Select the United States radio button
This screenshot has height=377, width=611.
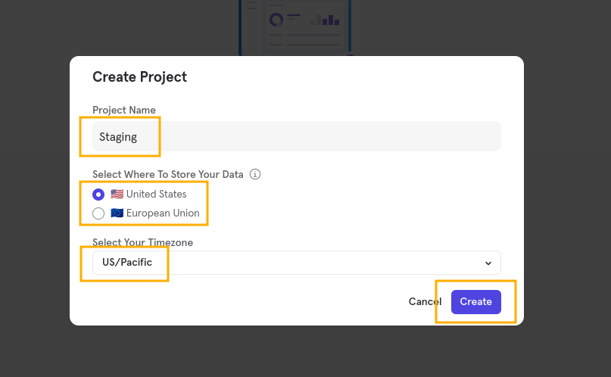98,195
